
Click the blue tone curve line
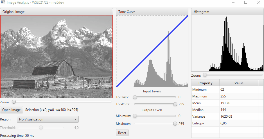click(152, 51)
